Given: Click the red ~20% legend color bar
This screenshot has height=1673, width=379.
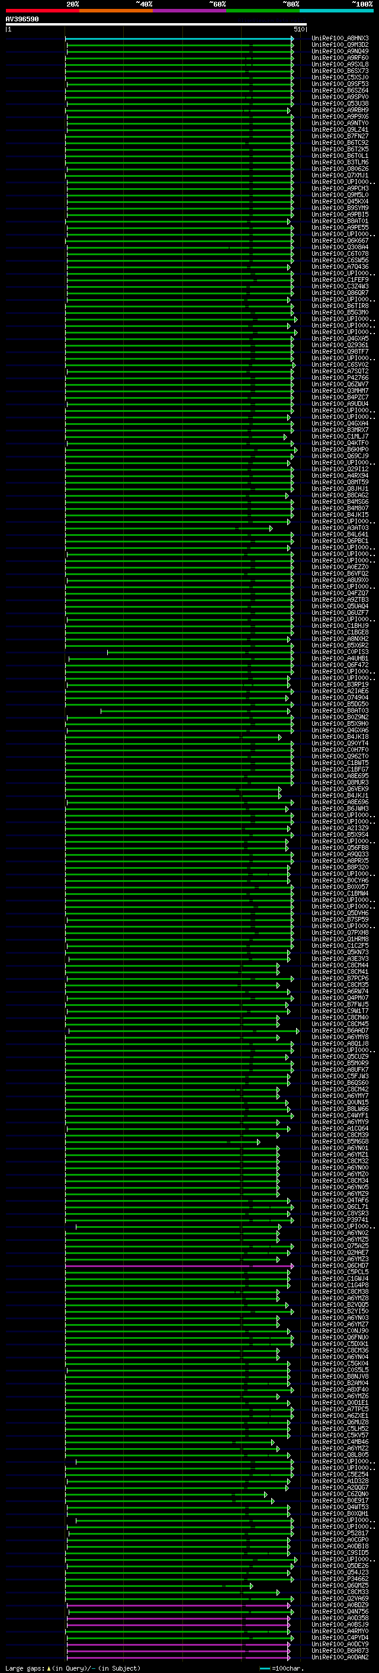Looking at the screenshot, I should (x=42, y=11).
